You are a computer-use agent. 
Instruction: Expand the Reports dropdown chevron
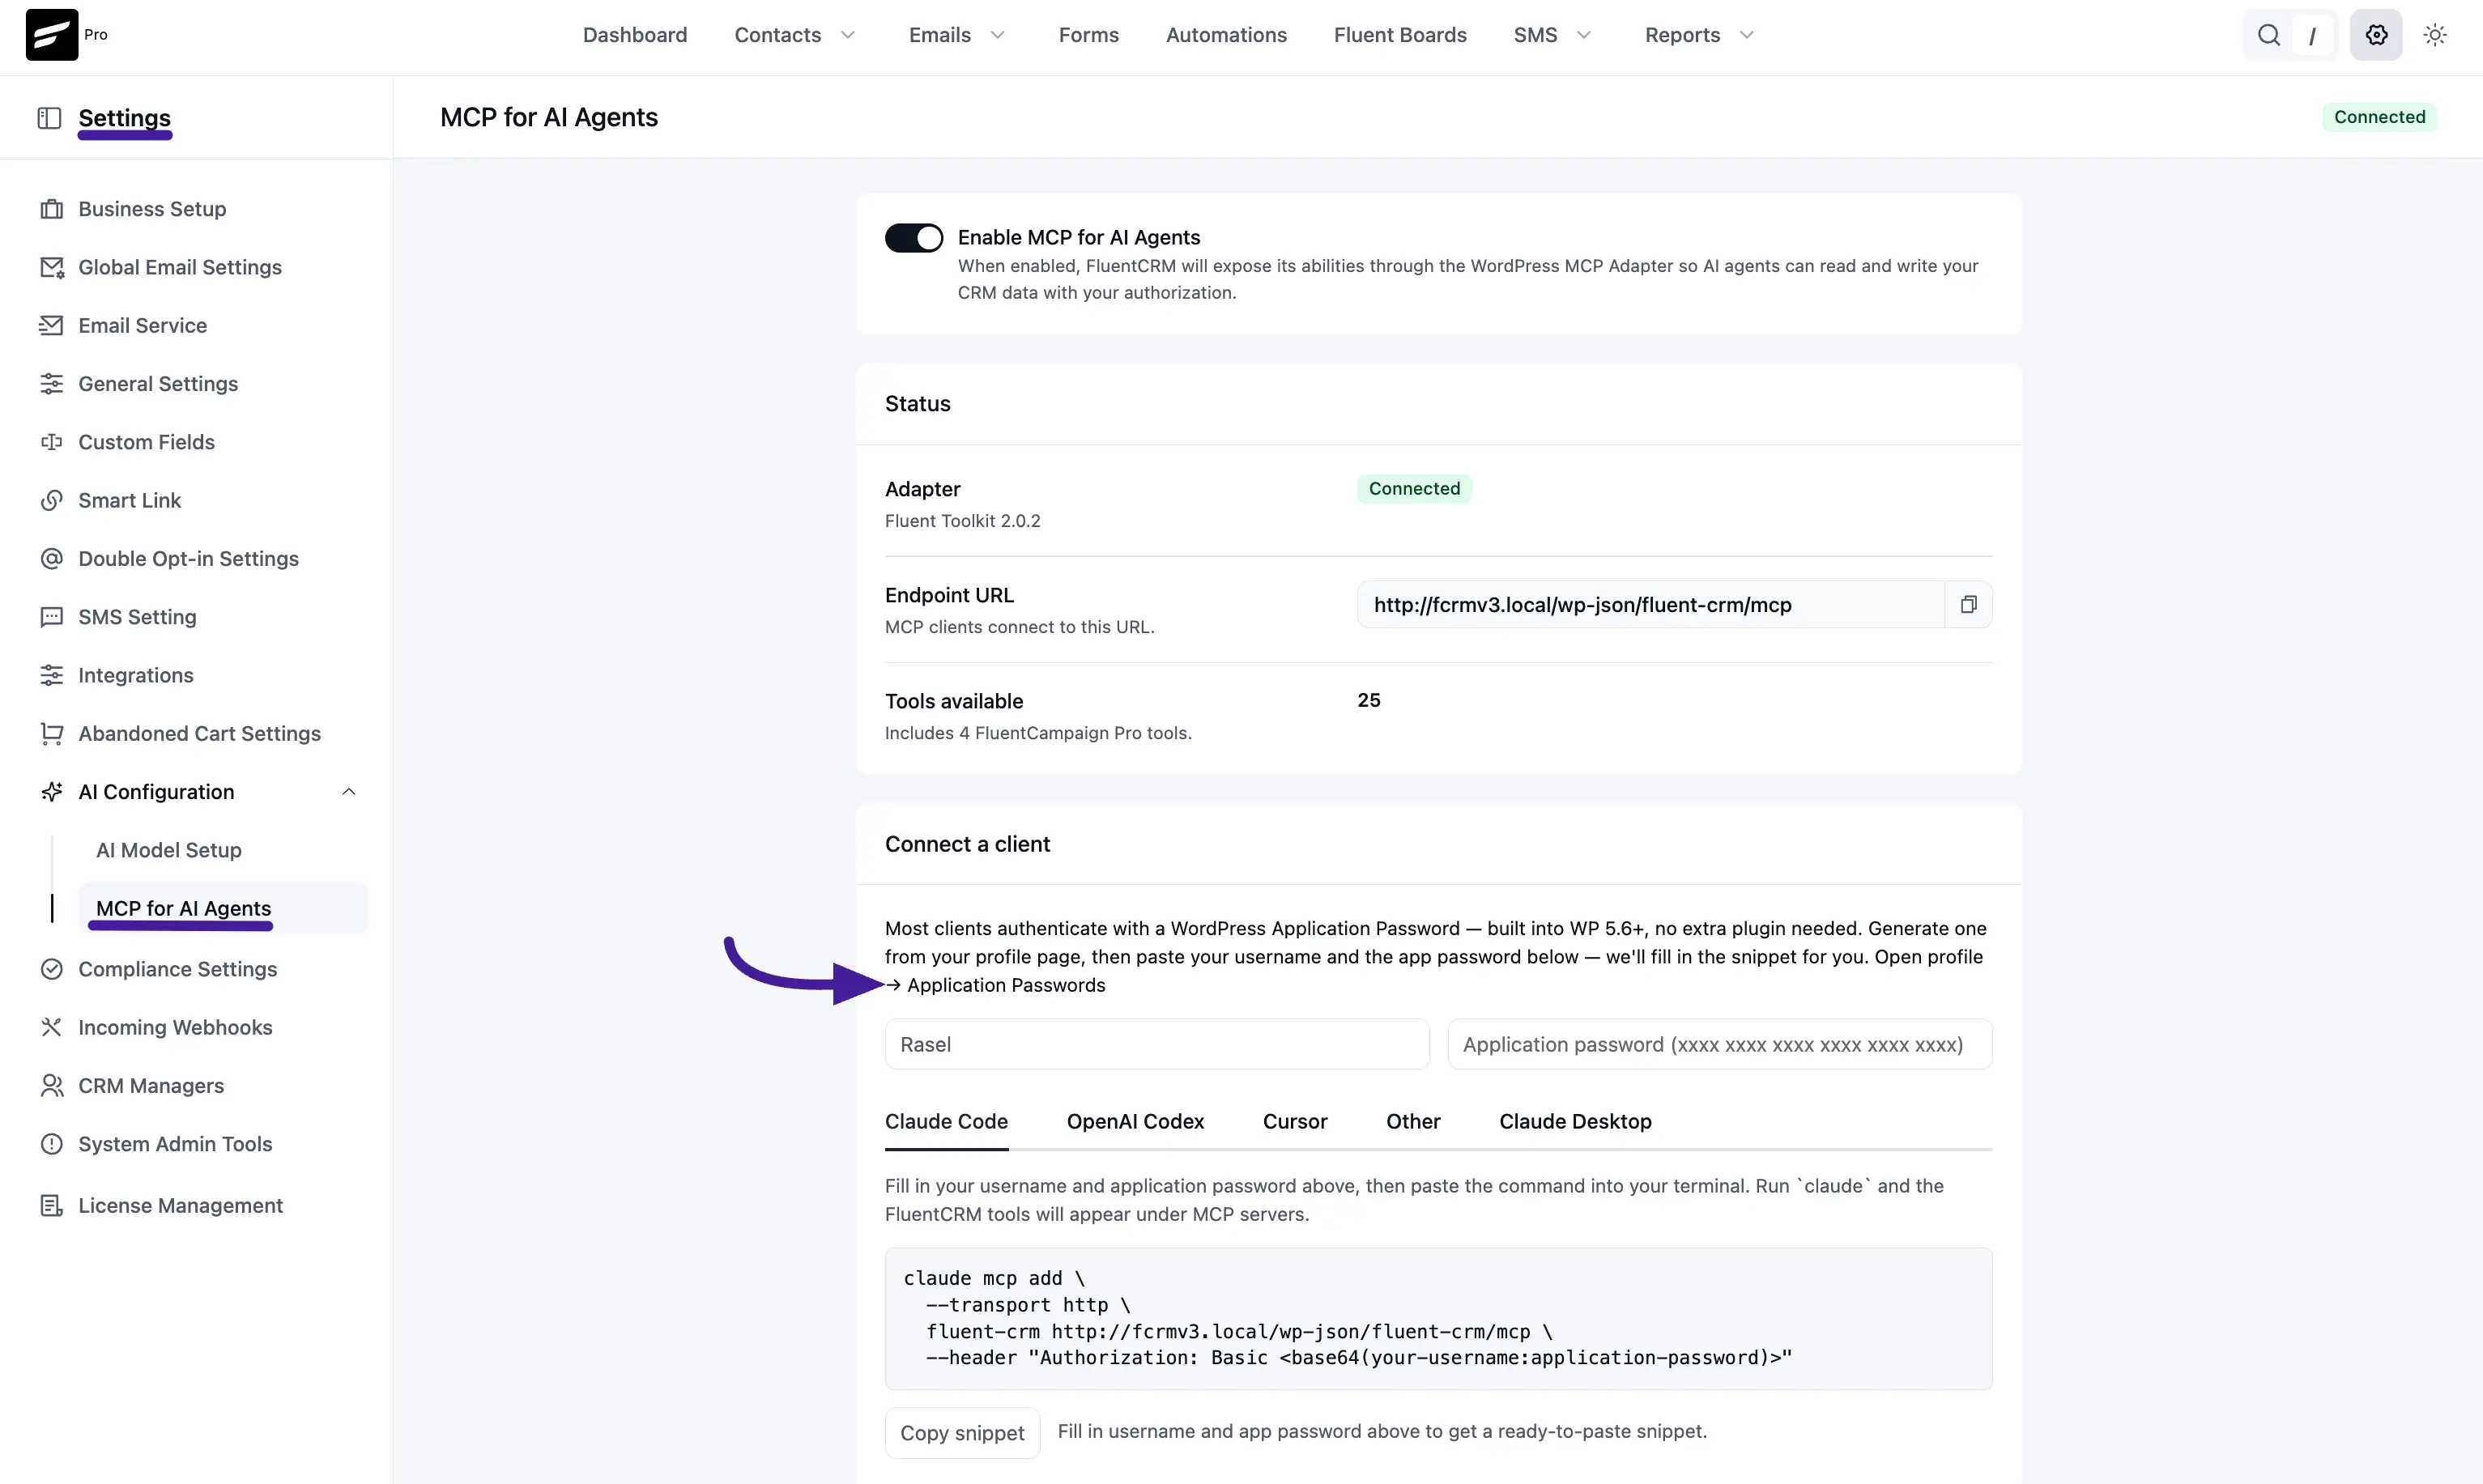(1747, 35)
